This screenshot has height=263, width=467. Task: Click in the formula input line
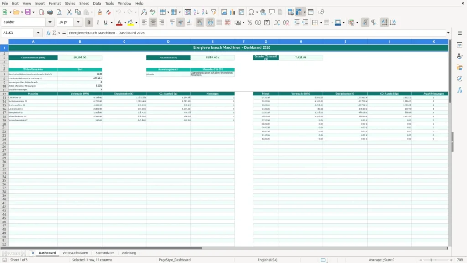(x=256, y=33)
